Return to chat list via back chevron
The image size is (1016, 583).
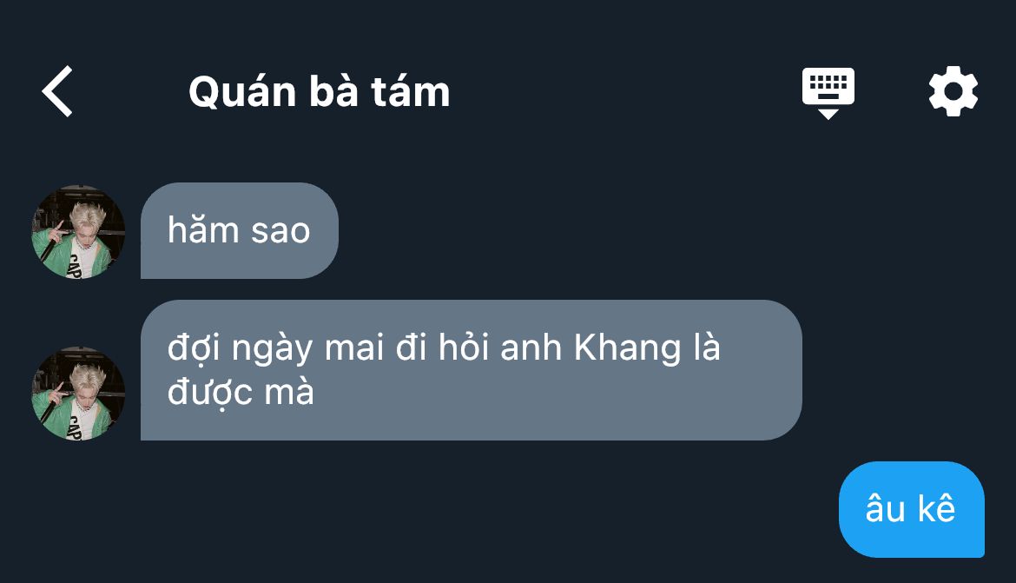click(57, 91)
